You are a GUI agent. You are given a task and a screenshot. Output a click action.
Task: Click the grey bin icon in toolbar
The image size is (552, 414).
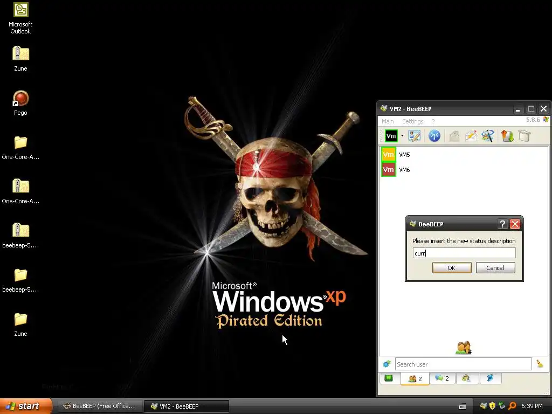[524, 136]
